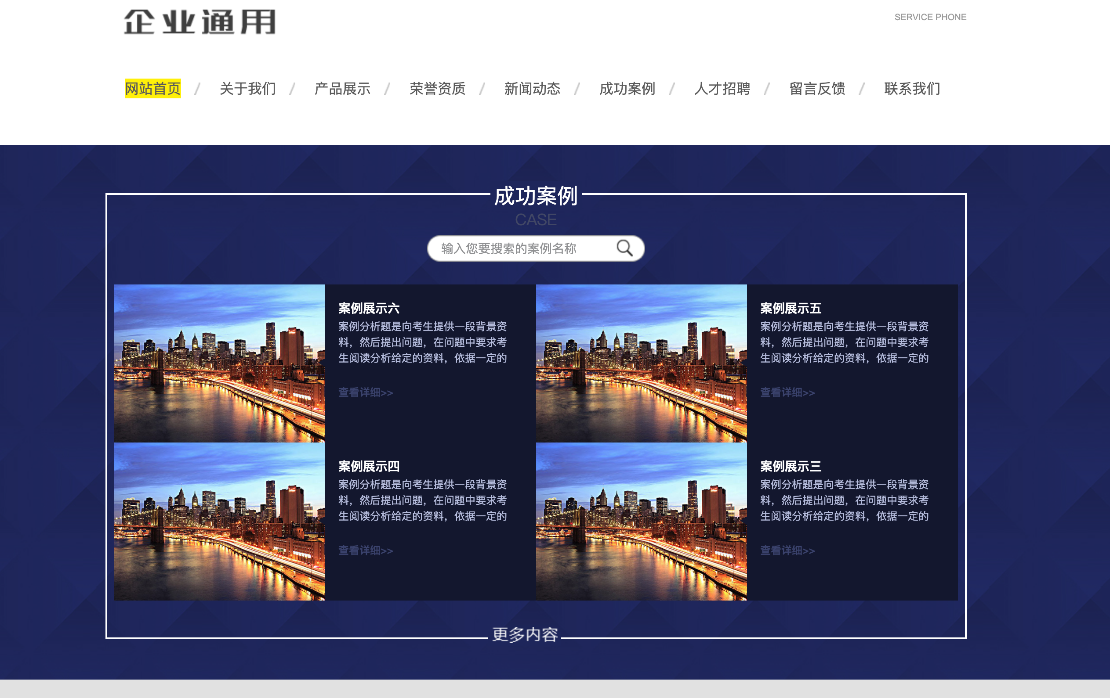The width and height of the screenshot is (1110, 698).
Task: Select 荣誉资质 menu item
Action: pos(438,88)
